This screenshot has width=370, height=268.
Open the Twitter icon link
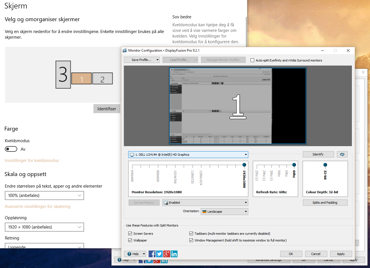(x=159, y=254)
